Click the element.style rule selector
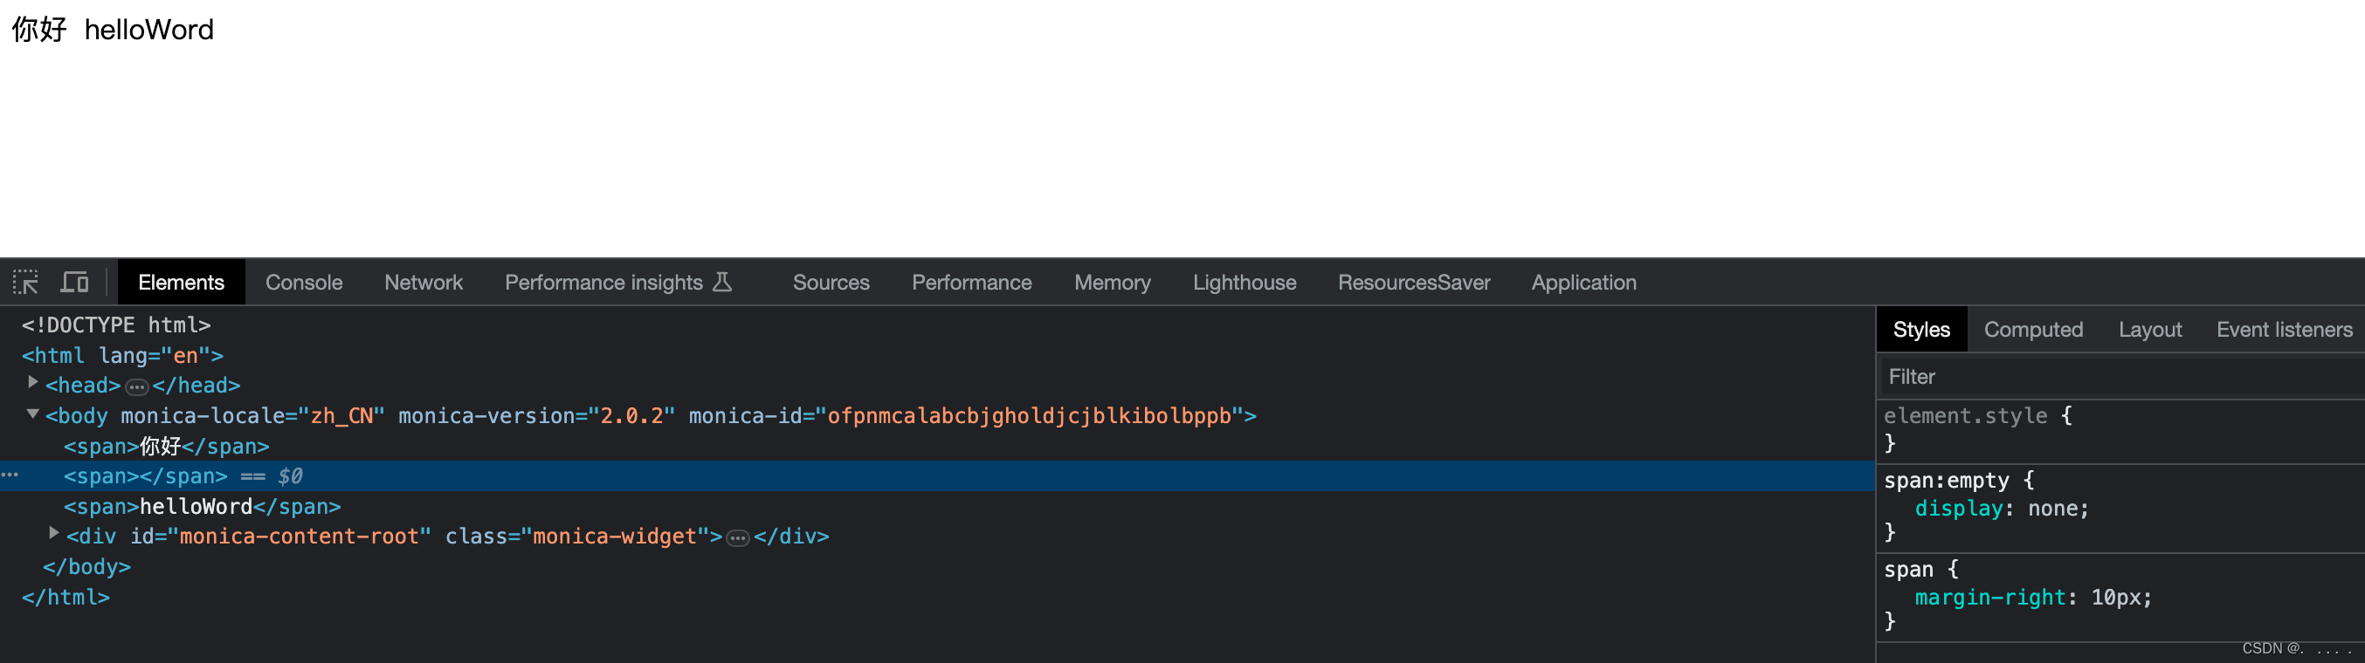2365x663 pixels. (1965, 415)
